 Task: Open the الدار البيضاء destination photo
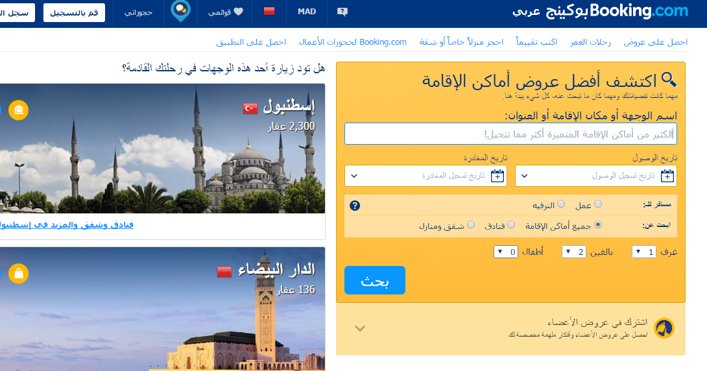click(x=162, y=309)
